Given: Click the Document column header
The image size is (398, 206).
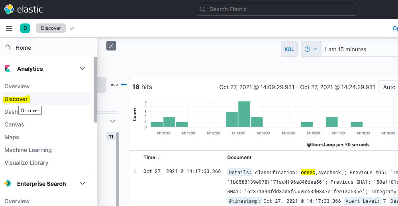Looking at the screenshot, I should tap(239, 157).
